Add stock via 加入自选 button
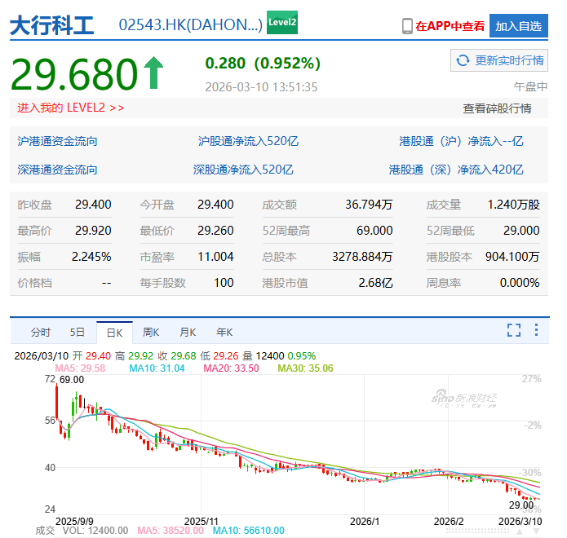 point(518,26)
